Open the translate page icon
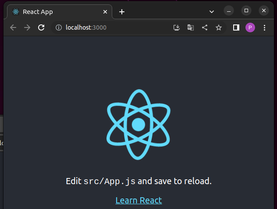The width and height of the screenshot is (277, 209). click(x=190, y=27)
